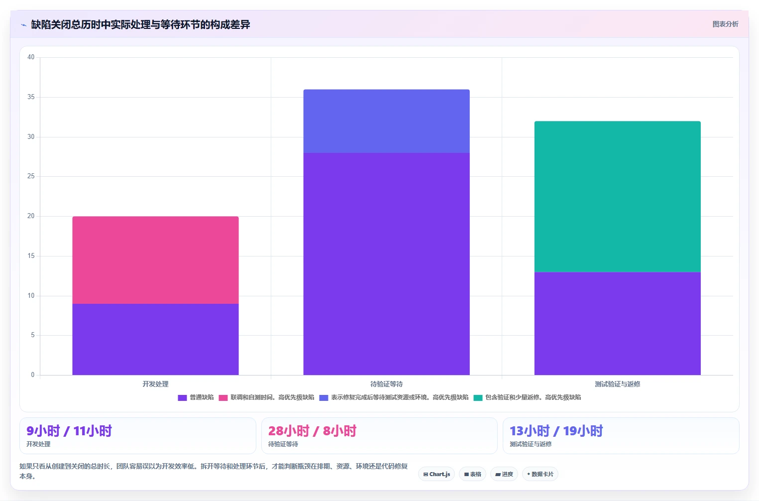Click the lightning icon beside the chart title
The height and width of the screenshot is (501, 759).
[x=23, y=25]
